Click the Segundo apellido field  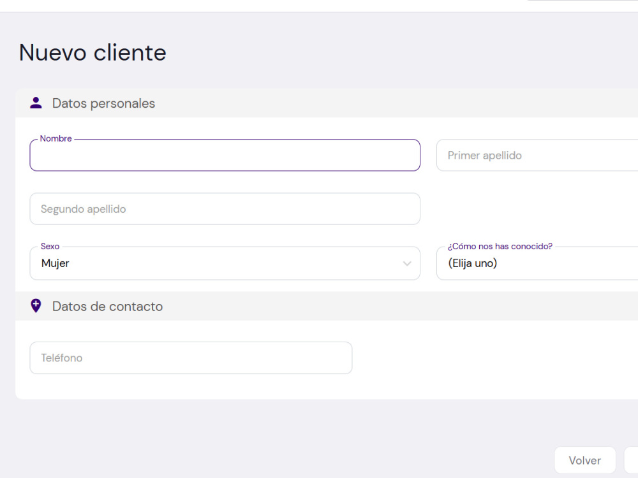[225, 209]
